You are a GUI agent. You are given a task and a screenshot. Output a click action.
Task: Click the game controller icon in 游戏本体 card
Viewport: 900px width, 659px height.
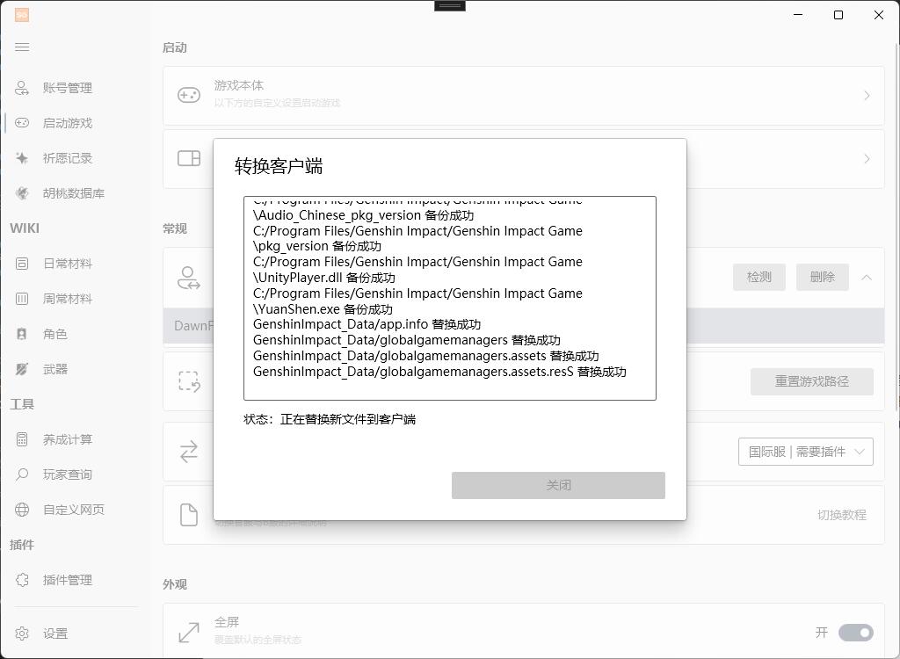pyautogui.click(x=189, y=95)
